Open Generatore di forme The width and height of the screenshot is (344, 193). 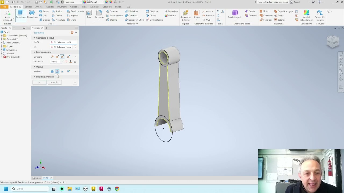point(185,15)
